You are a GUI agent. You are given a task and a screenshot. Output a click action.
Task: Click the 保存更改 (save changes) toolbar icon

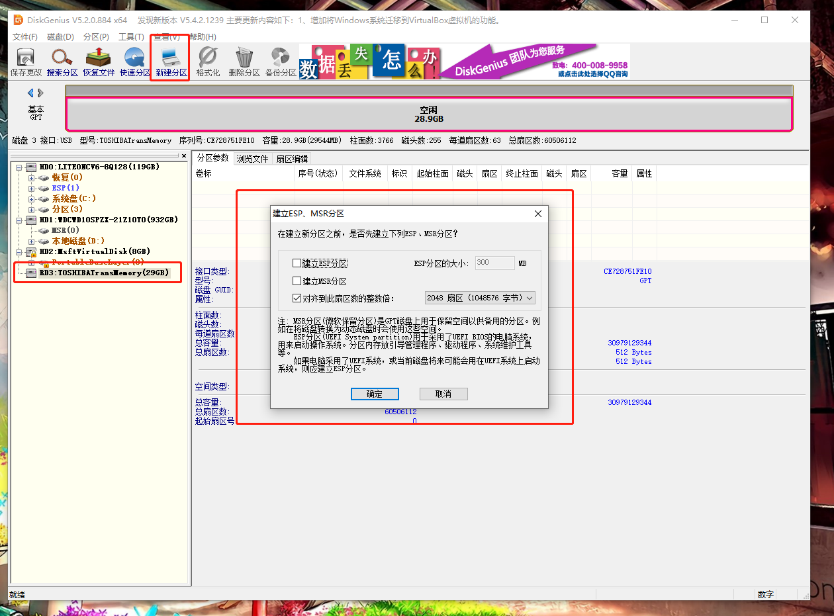pyautogui.click(x=26, y=62)
